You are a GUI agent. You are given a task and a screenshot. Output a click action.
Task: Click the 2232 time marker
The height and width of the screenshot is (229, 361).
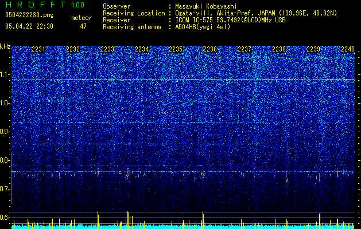73,49
